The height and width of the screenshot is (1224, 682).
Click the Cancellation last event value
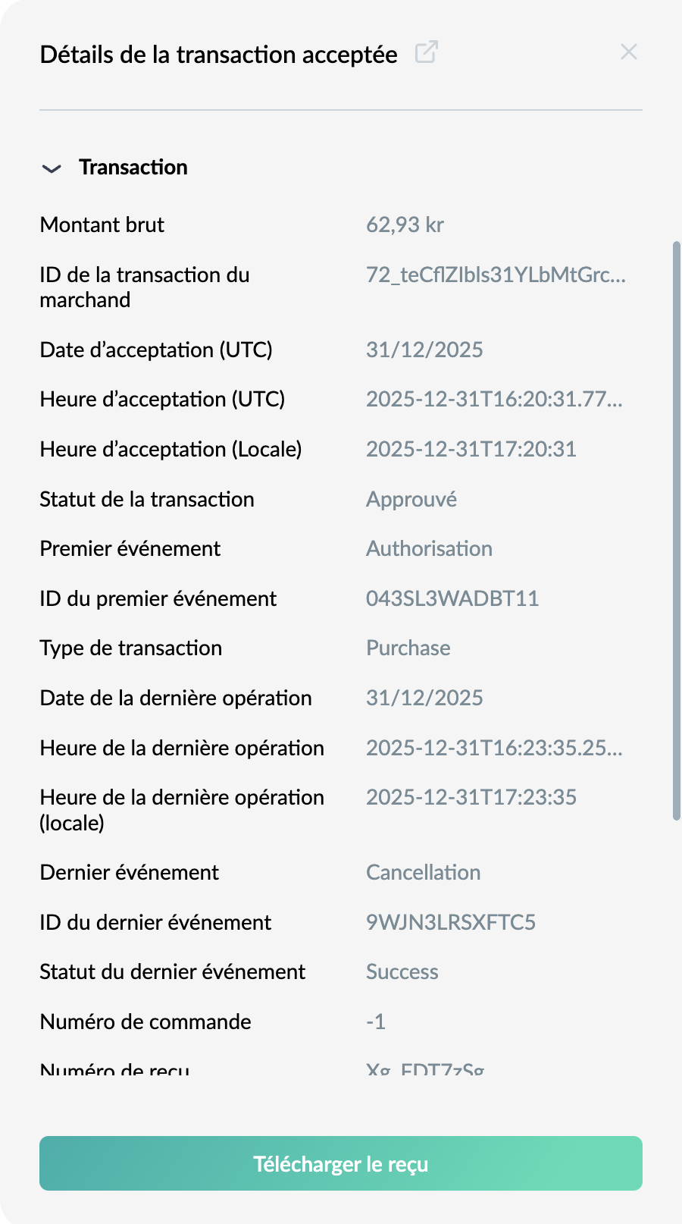coord(424,873)
